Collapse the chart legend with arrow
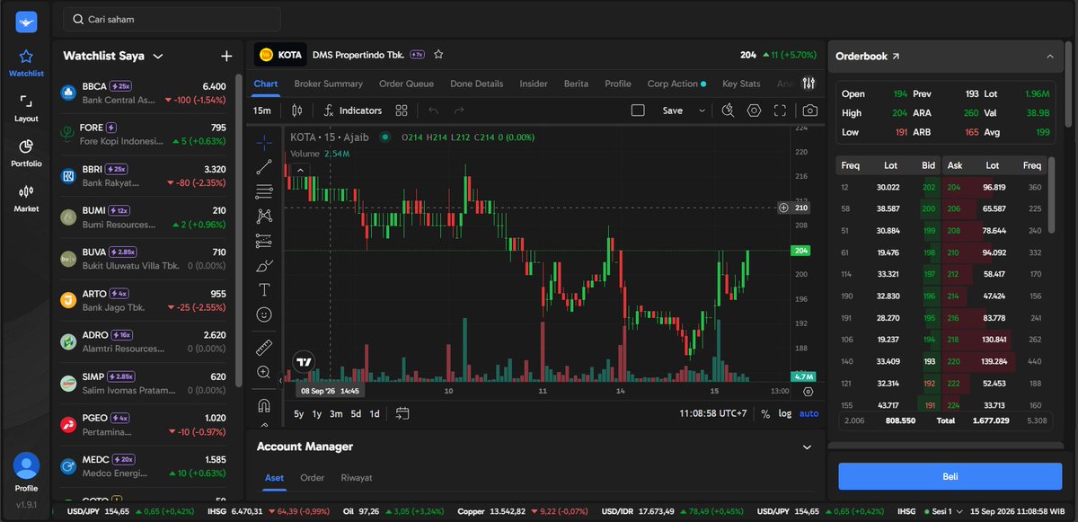Screen dimensions: 1078x522 point(299,169)
